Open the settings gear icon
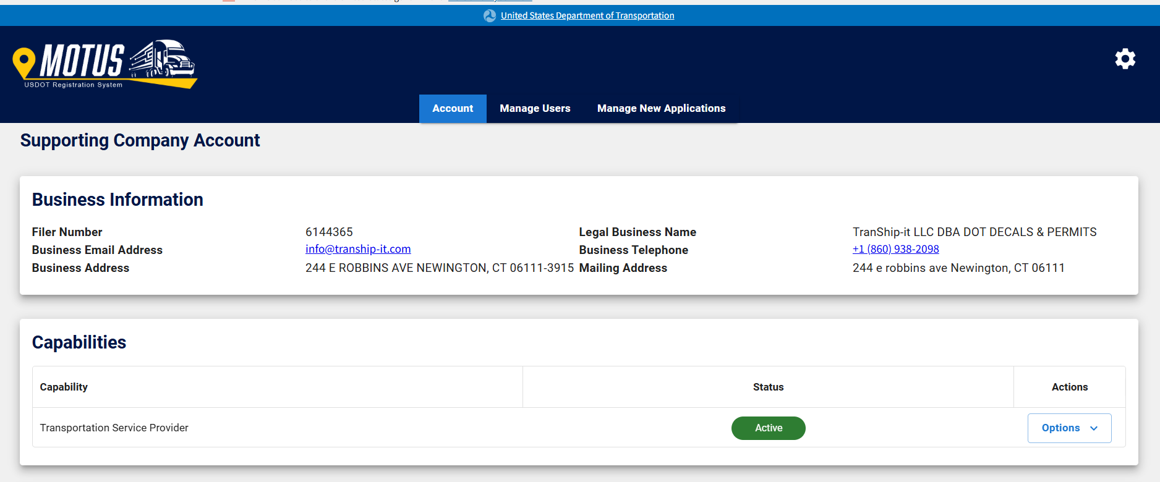This screenshot has width=1160, height=482. click(x=1125, y=59)
